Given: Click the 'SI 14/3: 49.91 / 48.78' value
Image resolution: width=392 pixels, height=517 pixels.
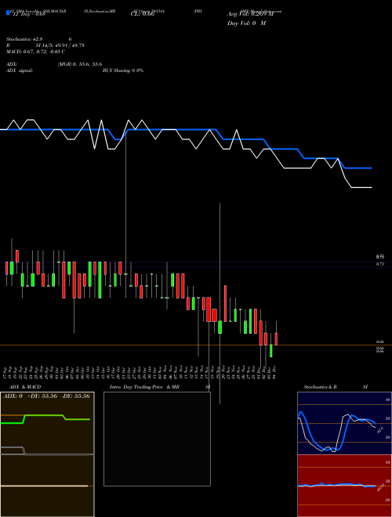Looking at the screenshot, I should pyautogui.click(x=60, y=45).
